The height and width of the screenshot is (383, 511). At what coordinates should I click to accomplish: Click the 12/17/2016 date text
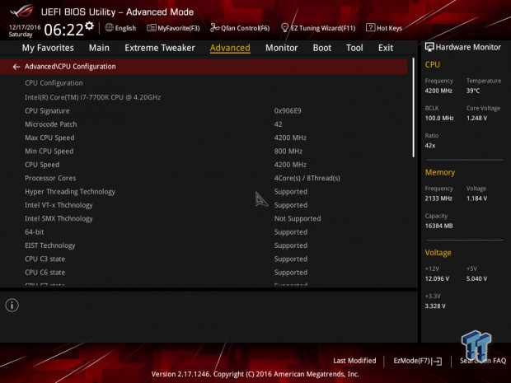pyautogui.click(x=25, y=27)
